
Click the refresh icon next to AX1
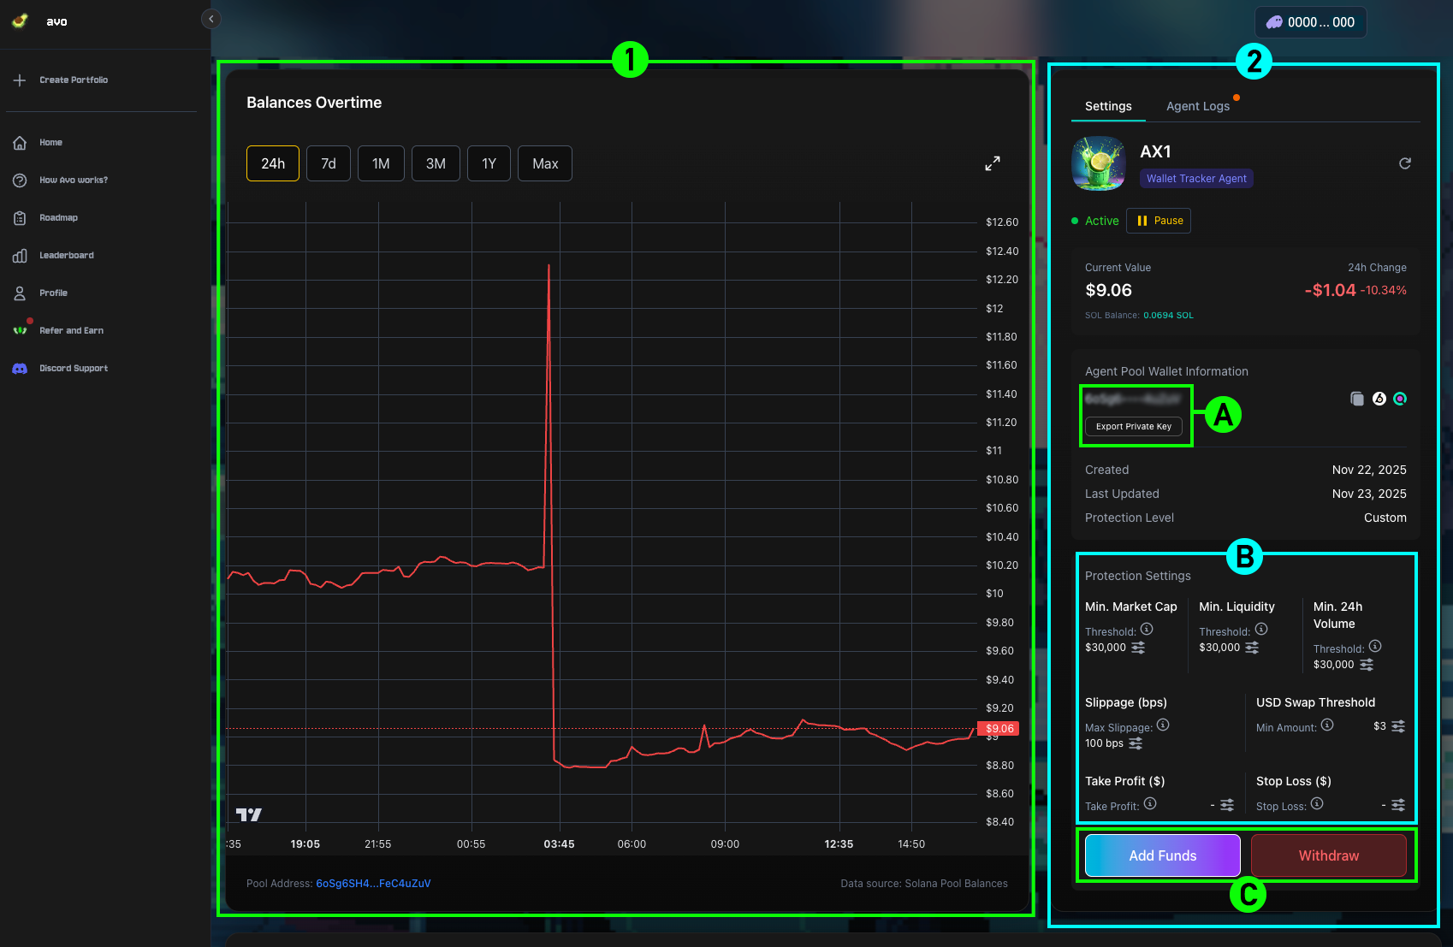[1404, 163]
